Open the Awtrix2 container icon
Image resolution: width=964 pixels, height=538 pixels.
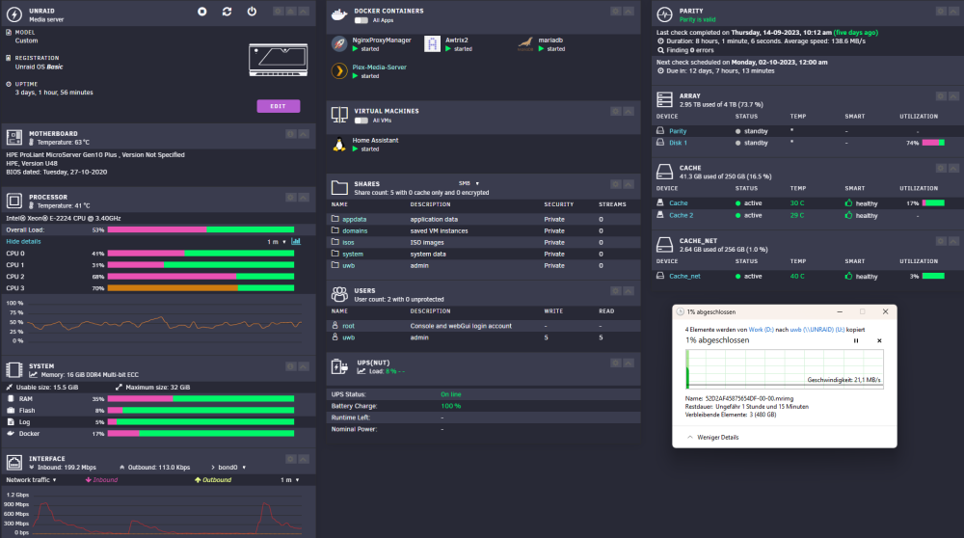point(432,43)
